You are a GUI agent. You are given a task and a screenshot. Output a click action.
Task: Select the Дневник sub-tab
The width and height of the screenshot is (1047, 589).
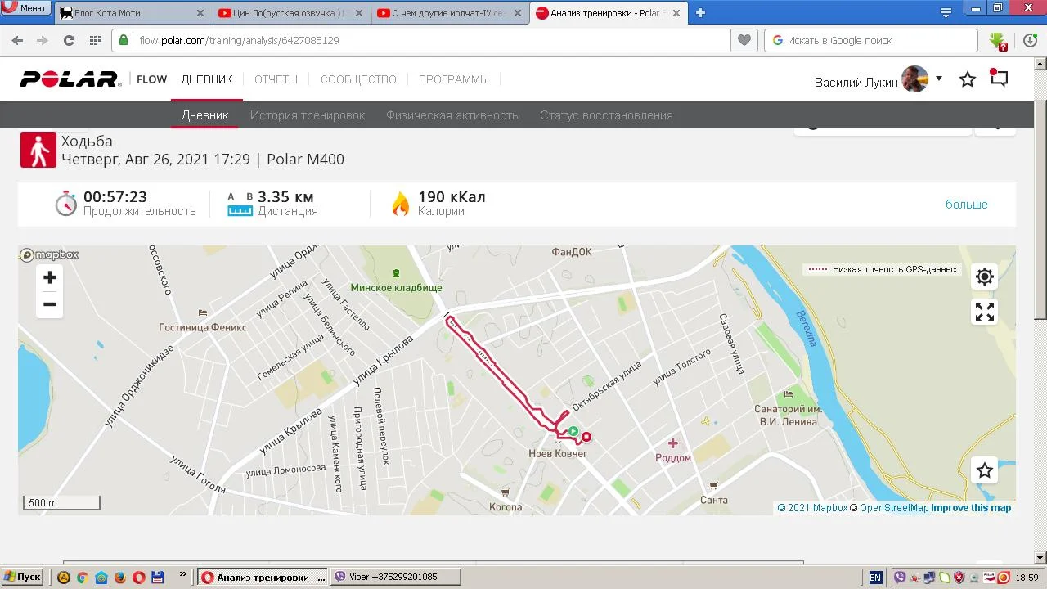coord(204,115)
